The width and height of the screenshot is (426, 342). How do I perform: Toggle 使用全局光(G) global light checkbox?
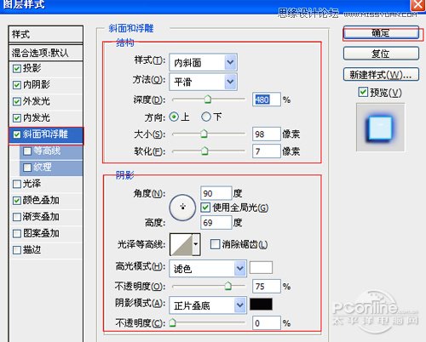tap(205, 208)
